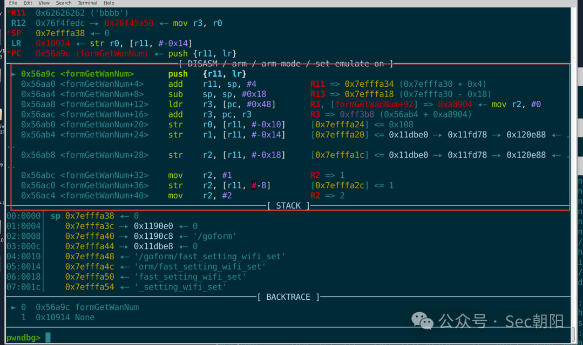Click the '/goform/fast_setting_wifi_set' stack string
Viewport: 583px width, 345px height.
[x=210, y=256]
